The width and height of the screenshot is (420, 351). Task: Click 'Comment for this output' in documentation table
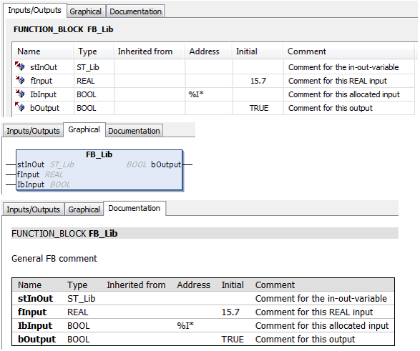pyautogui.click(x=305, y=340)
